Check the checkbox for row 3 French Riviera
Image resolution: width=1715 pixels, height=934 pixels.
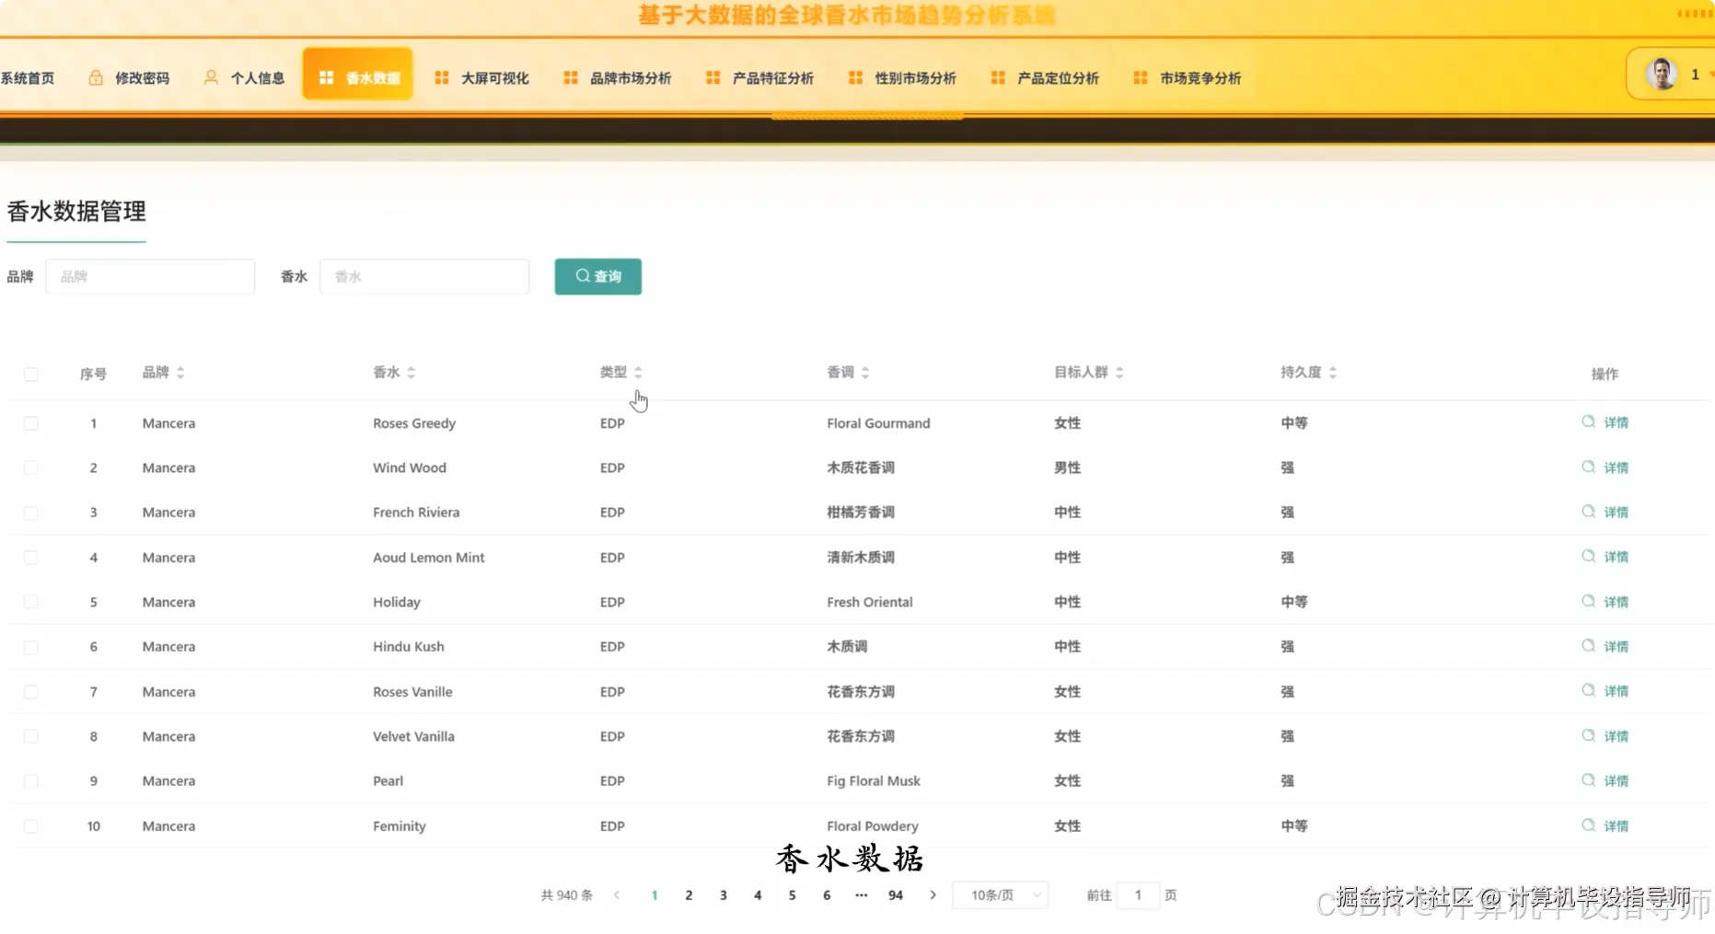[x=31, y=512]
